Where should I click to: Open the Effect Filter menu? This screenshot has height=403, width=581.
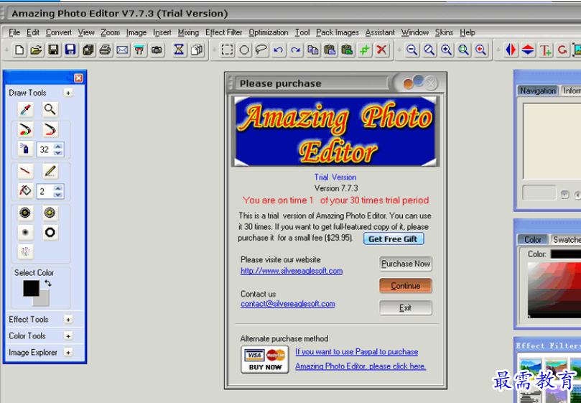tap(223, 32)
